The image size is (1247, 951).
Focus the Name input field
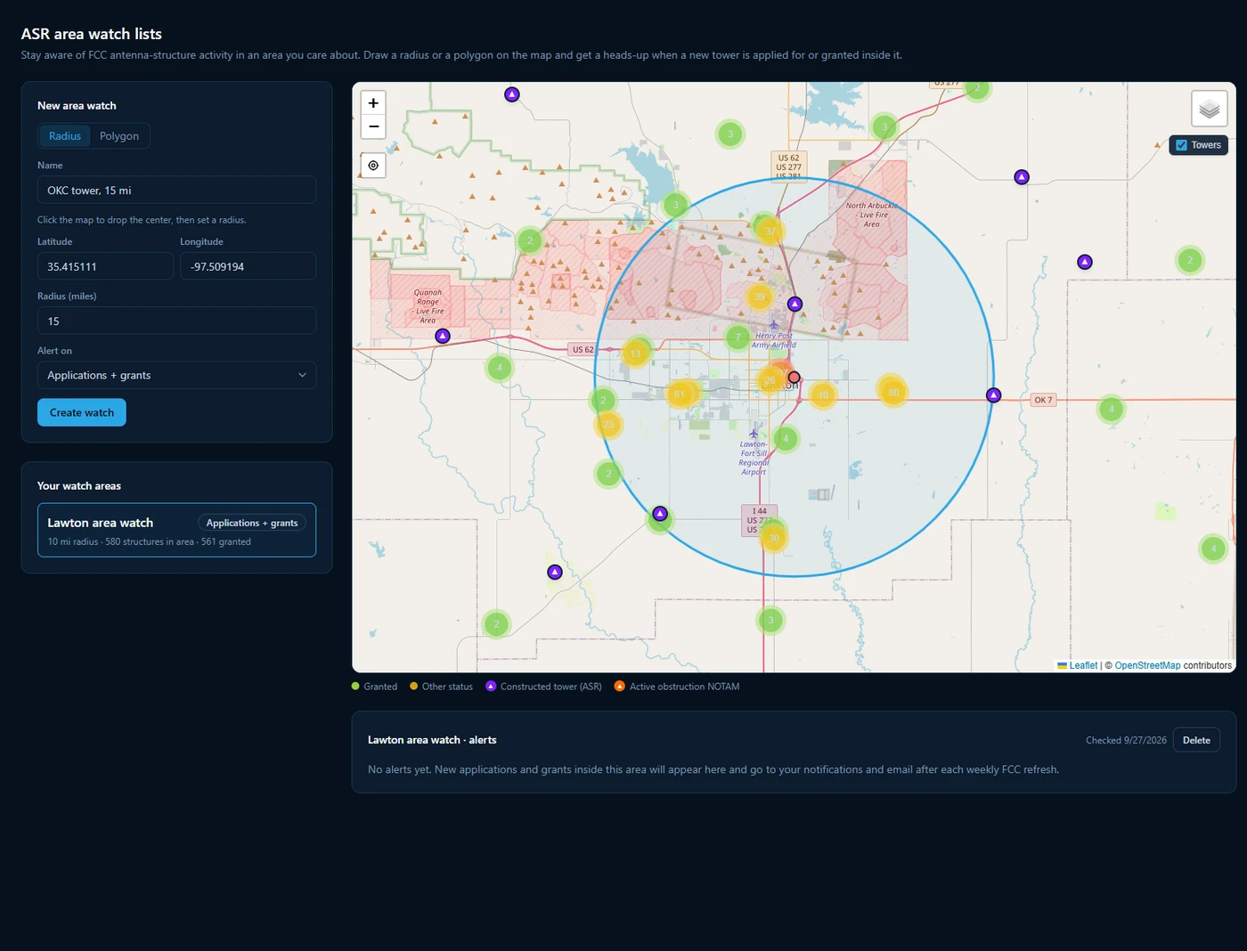(176, 190)
